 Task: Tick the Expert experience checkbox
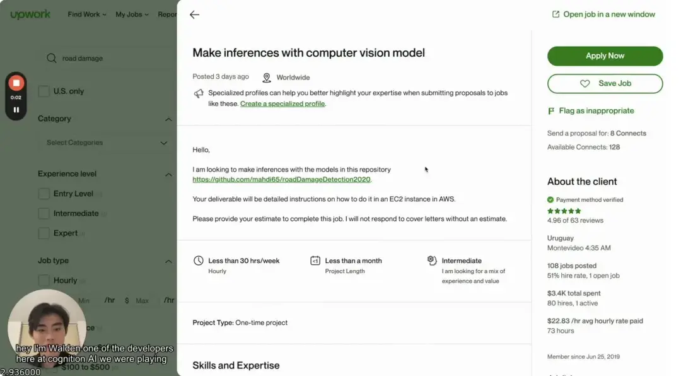[x=44, y=233]
